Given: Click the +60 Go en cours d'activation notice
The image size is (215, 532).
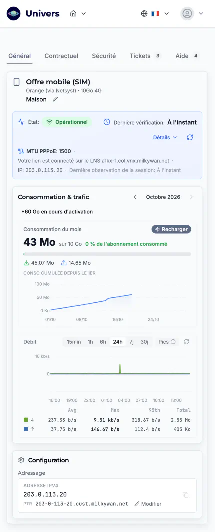Looking at the screenshot, I should coord(57,211).
